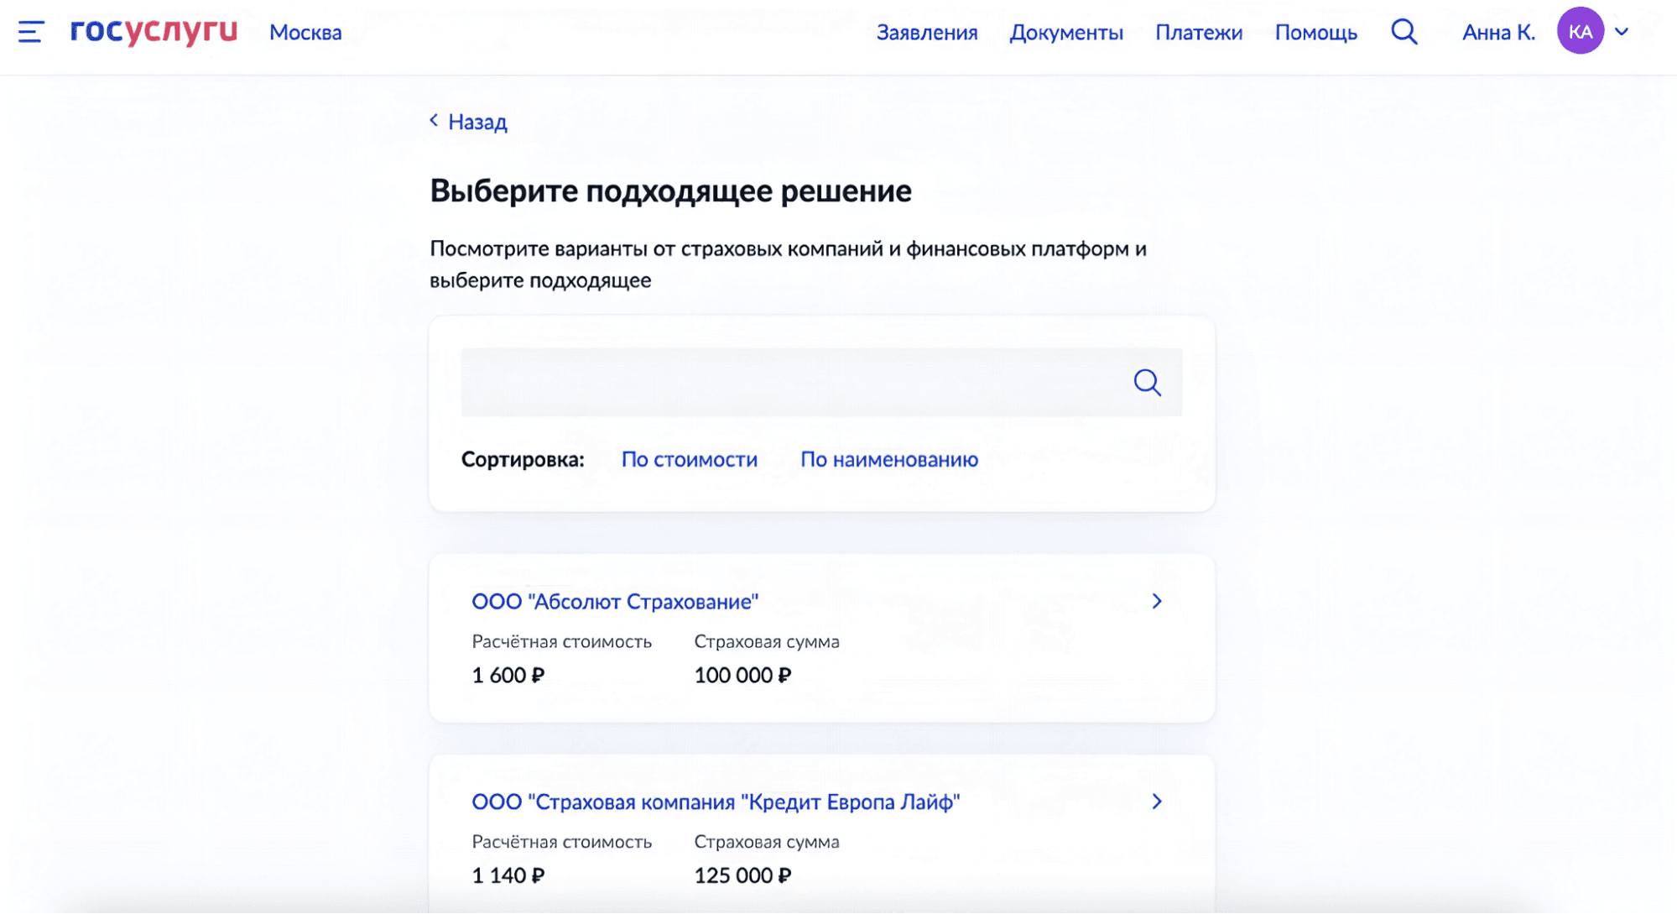This screenshot has width=1677, height=914.
Task: Open the header search magnifier icon
Action: [x=1404, y=32]
